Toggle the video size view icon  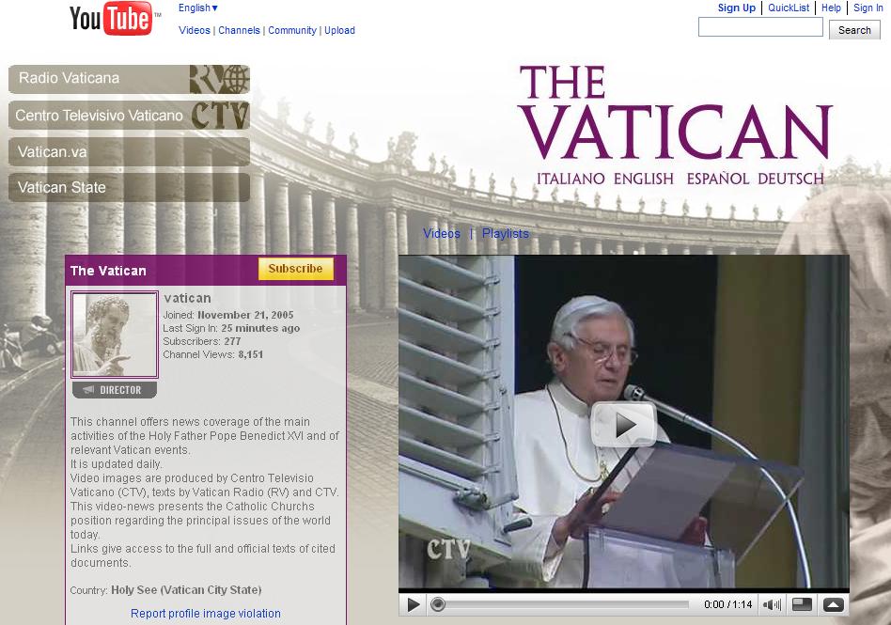[x=802, y=604]
